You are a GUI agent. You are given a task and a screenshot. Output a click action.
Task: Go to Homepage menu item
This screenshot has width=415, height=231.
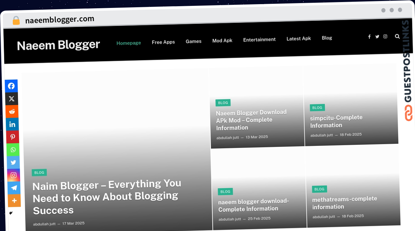[129, 43]
